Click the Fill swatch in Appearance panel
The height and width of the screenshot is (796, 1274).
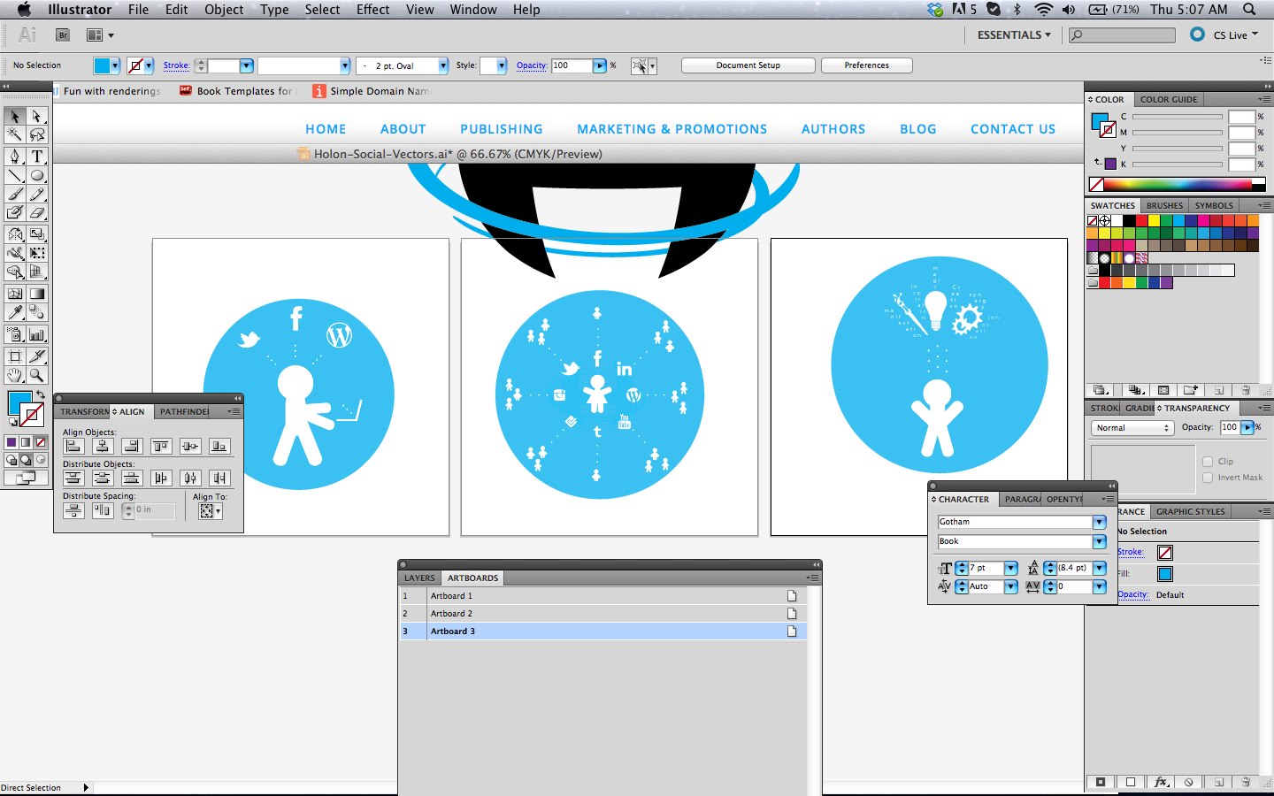(1165, 574)
